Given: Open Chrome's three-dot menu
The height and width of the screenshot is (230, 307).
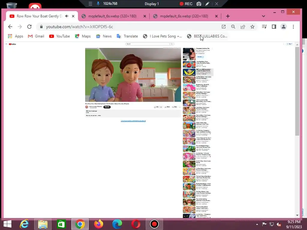Looking at the screenshot, I should [293, 27].
